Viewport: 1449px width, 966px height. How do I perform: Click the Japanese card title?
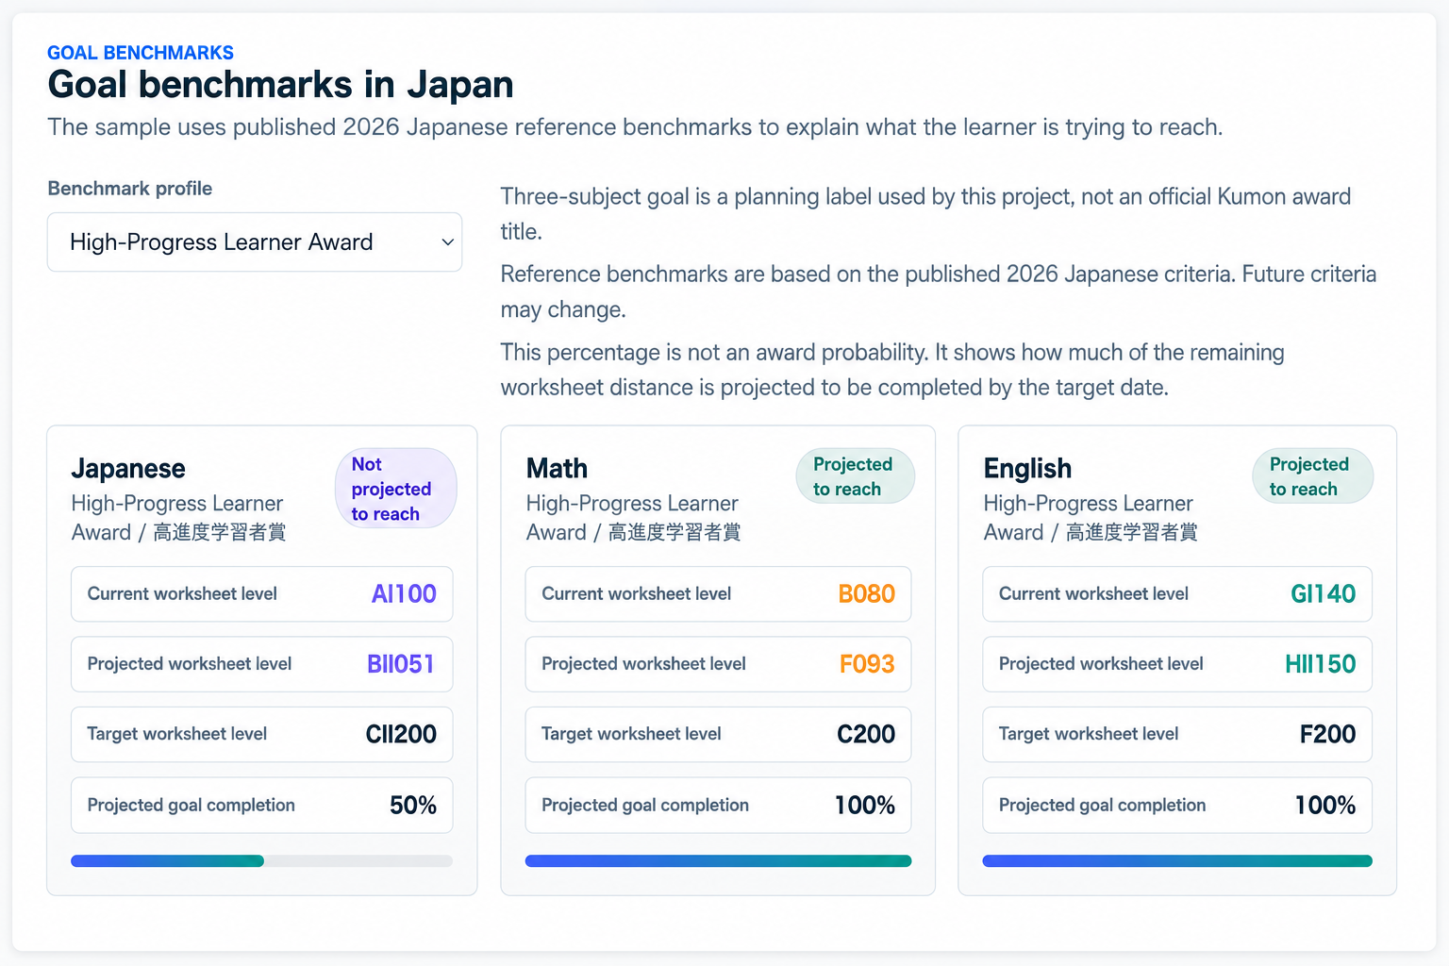[128, 469]
